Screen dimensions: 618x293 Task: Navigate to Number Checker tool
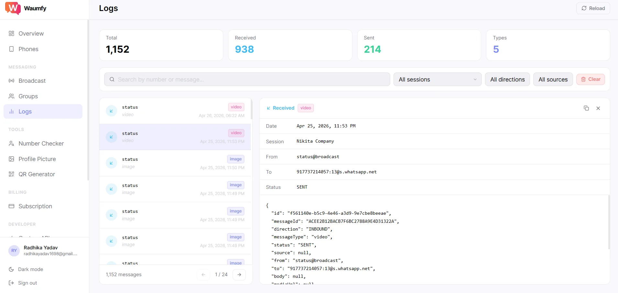click(41, 144)
